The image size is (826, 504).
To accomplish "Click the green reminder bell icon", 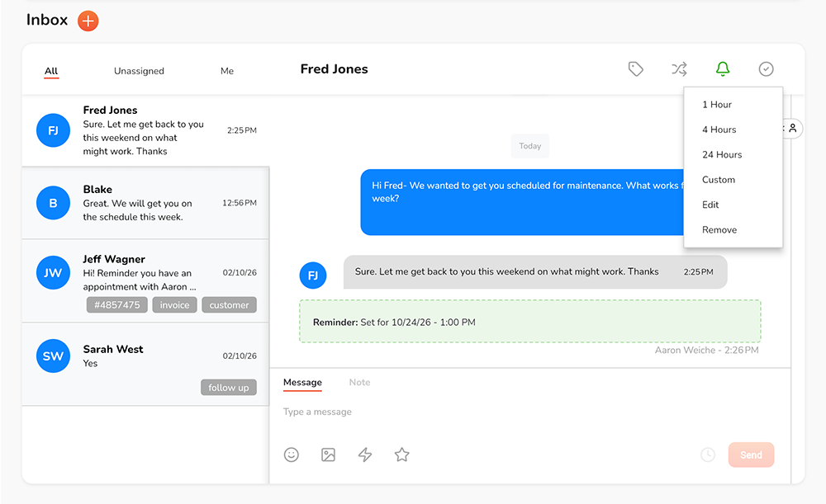I will click(723, 69).
